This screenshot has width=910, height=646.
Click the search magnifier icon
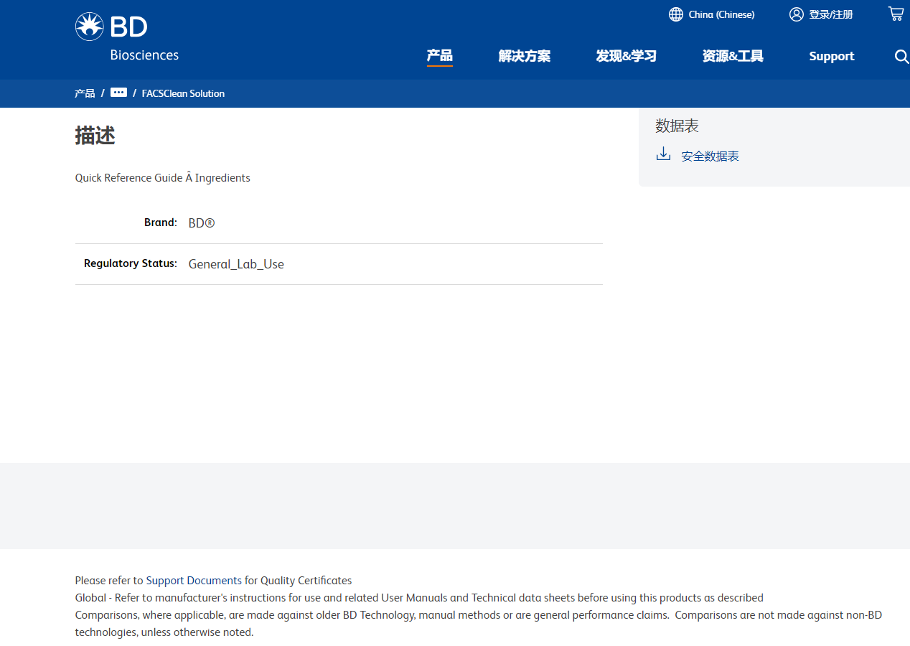tap(902, 57)
